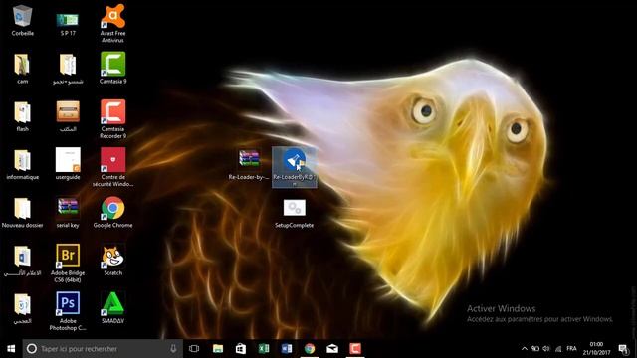The height and width of the screenshot is (358, 637).
Task: Open the Mail app on taskbar
Action: point(332,349)
